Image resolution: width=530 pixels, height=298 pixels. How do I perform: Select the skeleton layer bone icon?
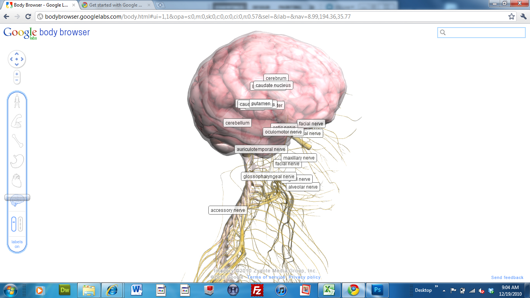[x=17, y=140]
